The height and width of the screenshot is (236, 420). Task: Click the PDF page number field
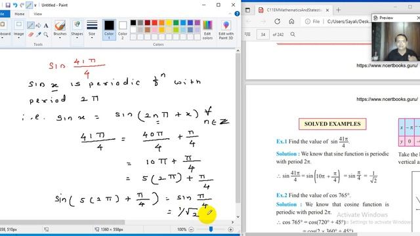click(x=263, y=34)
